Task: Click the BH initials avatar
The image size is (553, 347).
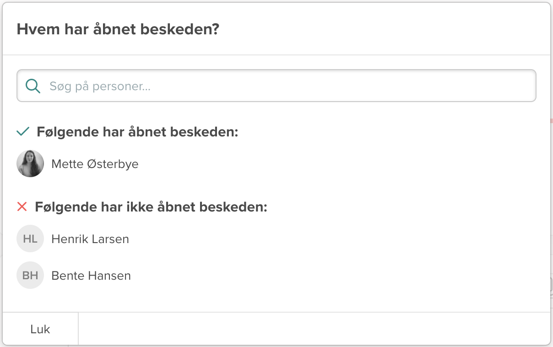Action: (30, 275)
